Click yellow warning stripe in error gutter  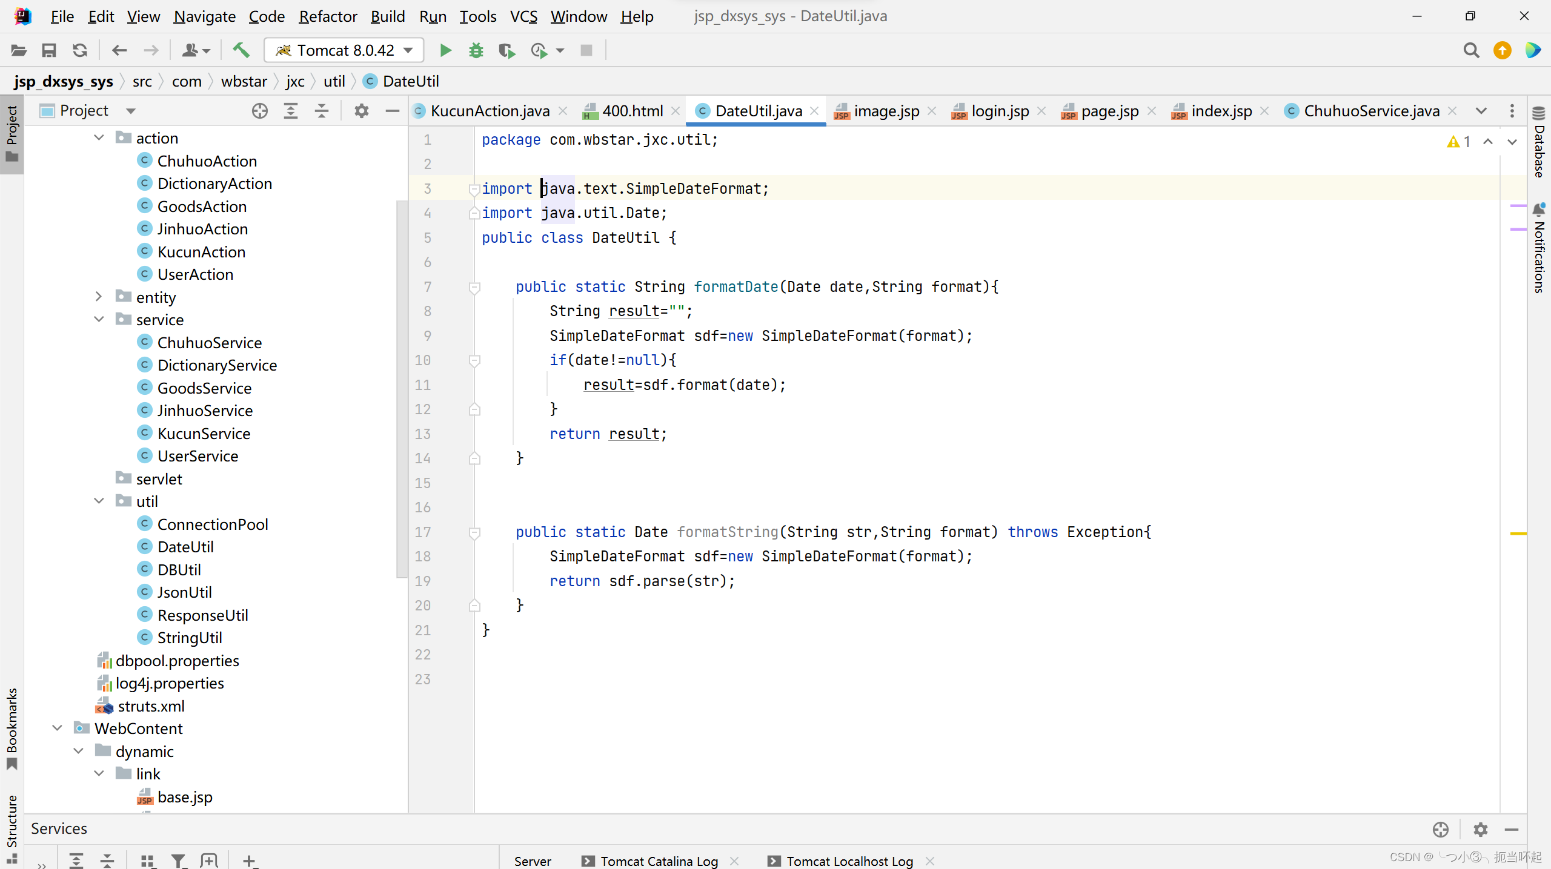click(x=1518, y=534)
